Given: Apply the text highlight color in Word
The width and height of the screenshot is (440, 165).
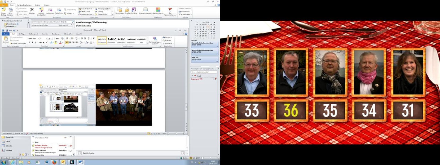Looking at the screenshot, I should 55,42.
